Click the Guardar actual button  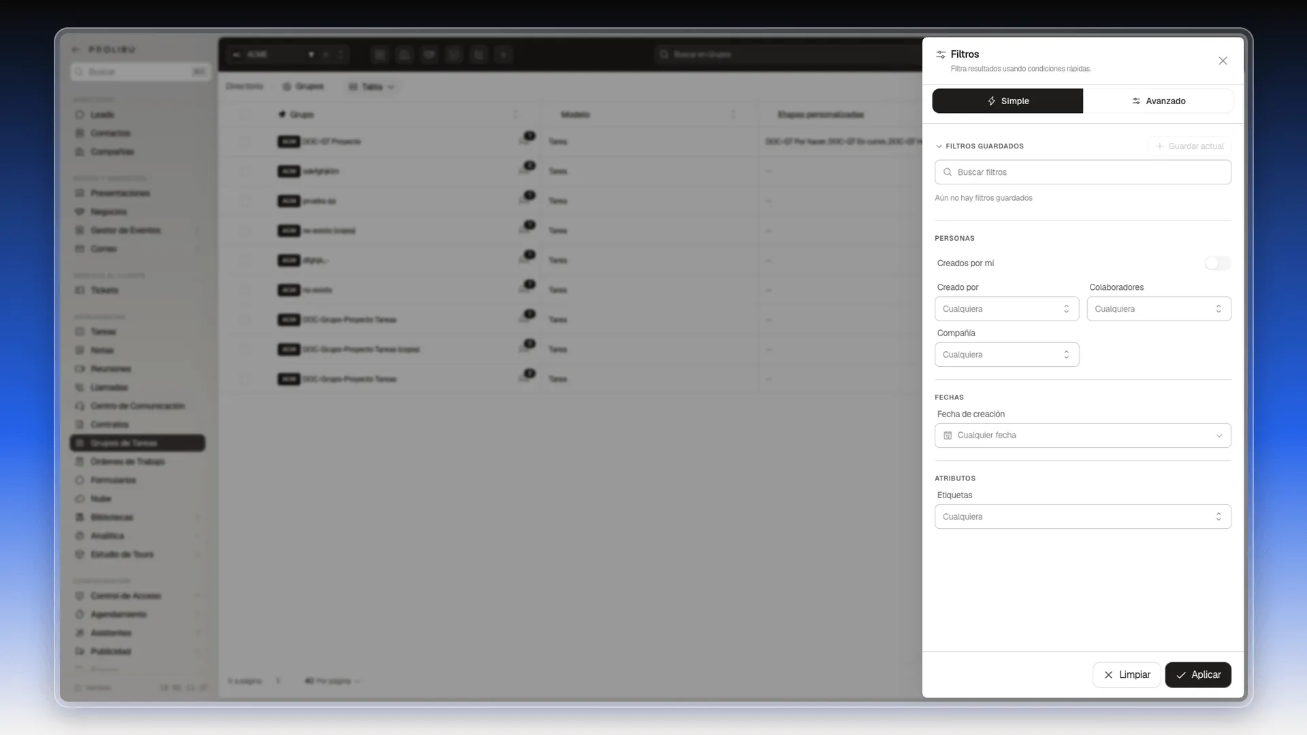click(1189, 146)
